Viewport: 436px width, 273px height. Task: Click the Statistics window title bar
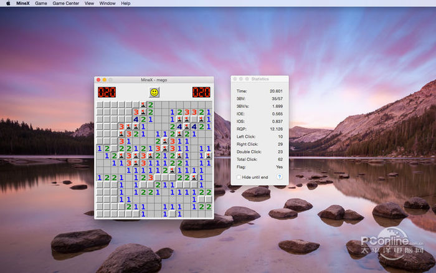(260, 79)
